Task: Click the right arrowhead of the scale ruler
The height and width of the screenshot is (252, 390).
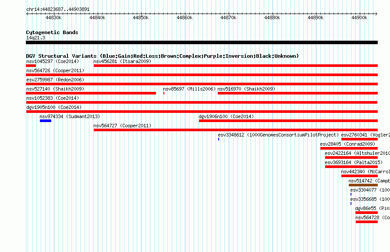Action: tap(376, 14)
